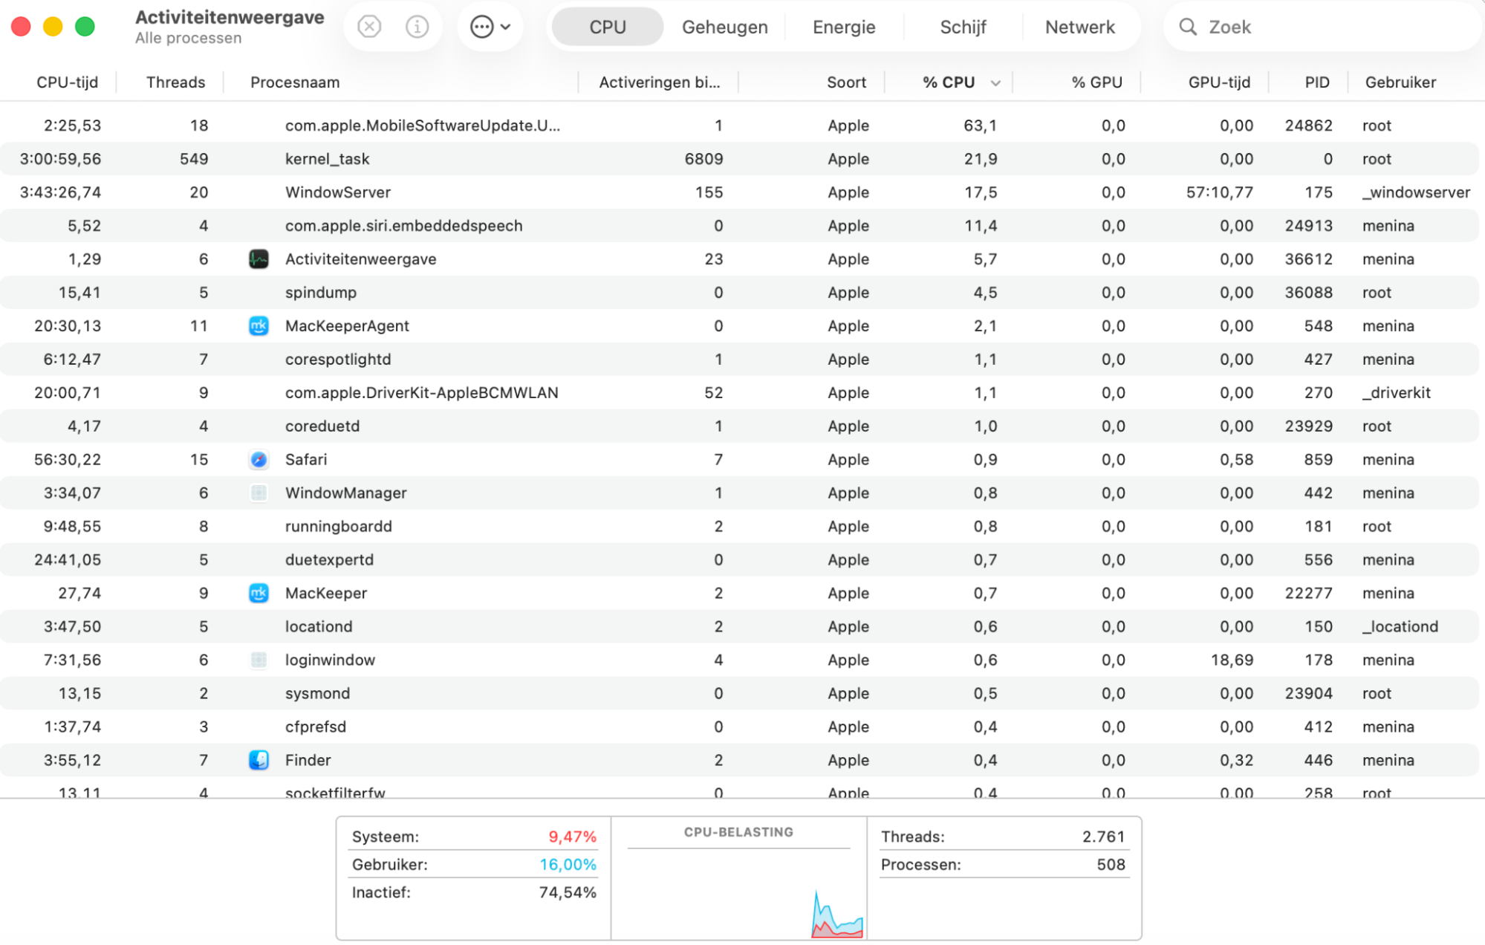Sort by PID column header
The width and height of the screenshot is (1485, 945).
(x=1317, y=82)
